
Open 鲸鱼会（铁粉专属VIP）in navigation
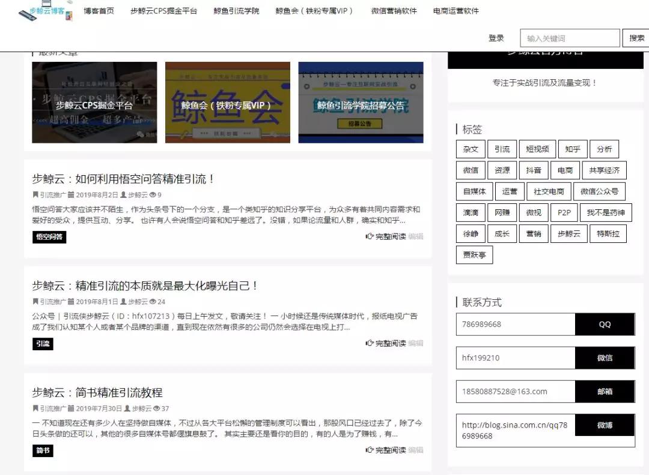point(314,11)
